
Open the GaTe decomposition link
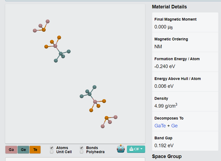[160, 126]
